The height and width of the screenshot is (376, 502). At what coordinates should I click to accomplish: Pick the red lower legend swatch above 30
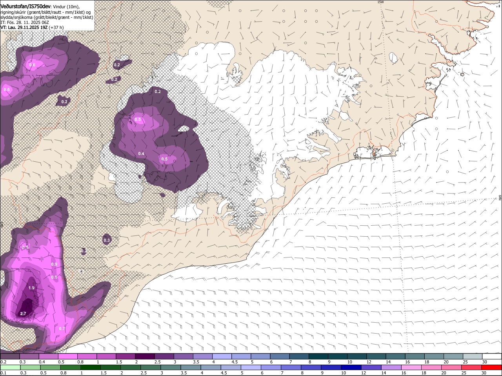(x=492, y=368)
